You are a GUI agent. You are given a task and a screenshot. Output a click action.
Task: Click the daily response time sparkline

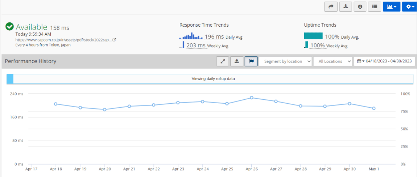(191, 36)
